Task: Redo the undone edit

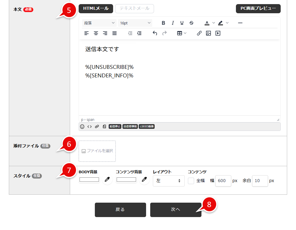Action: (164, 33)
